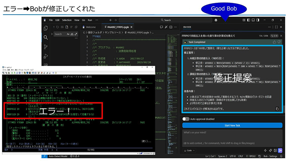Send the message in Bob chat

point(280,151)
